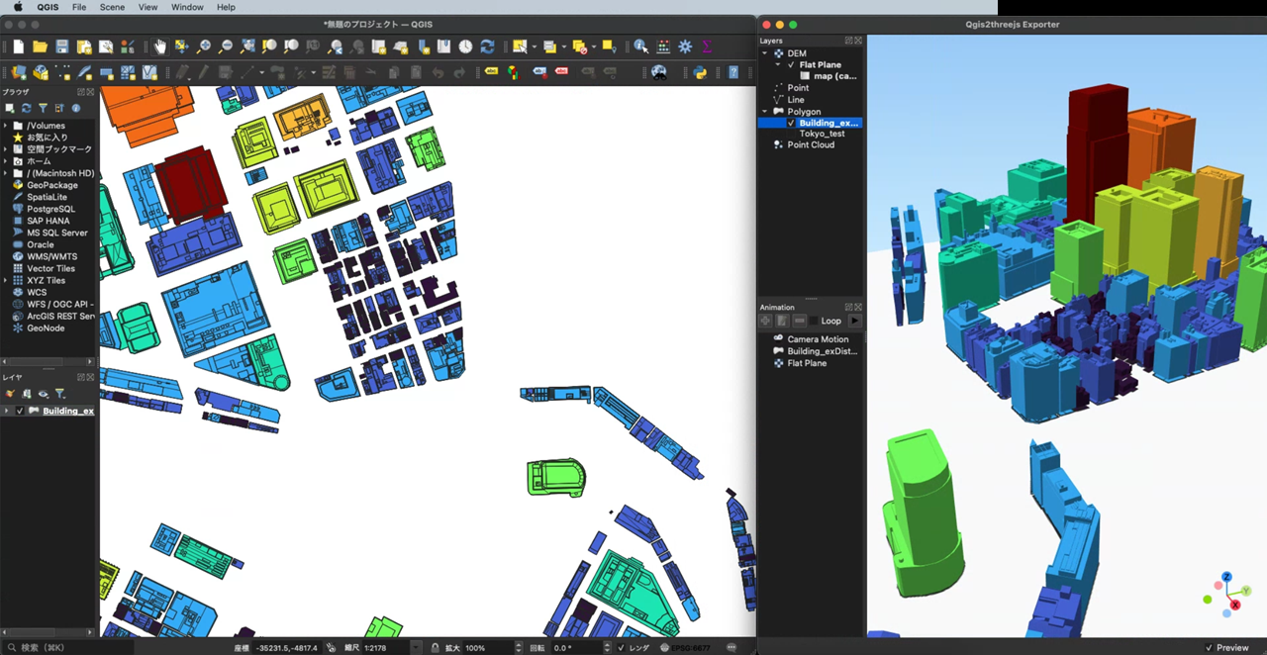Add keyframe plus button in Animation panel
Image resolution: width=1267 pixels, height=655 pixels.
pyautogui.click(x=765, y=321)
